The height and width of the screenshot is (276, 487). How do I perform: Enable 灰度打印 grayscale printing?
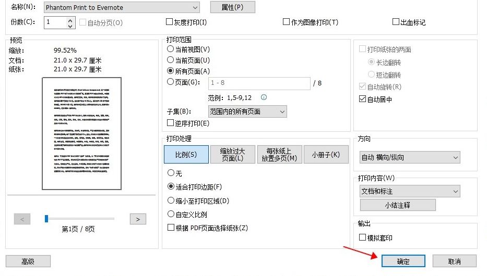point(170,22)
